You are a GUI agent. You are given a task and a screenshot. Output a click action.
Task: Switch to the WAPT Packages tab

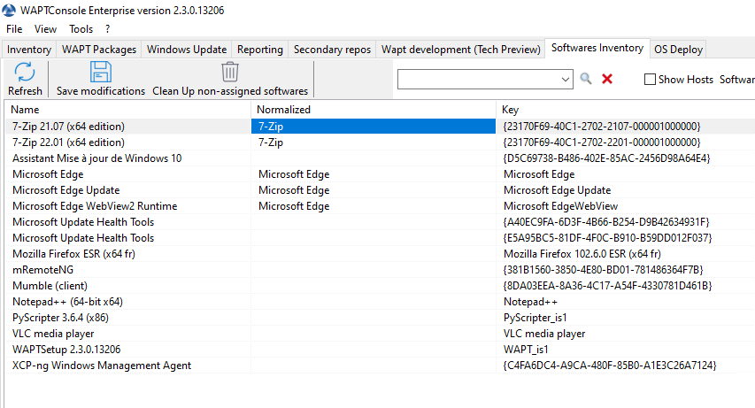pos(99,50)
